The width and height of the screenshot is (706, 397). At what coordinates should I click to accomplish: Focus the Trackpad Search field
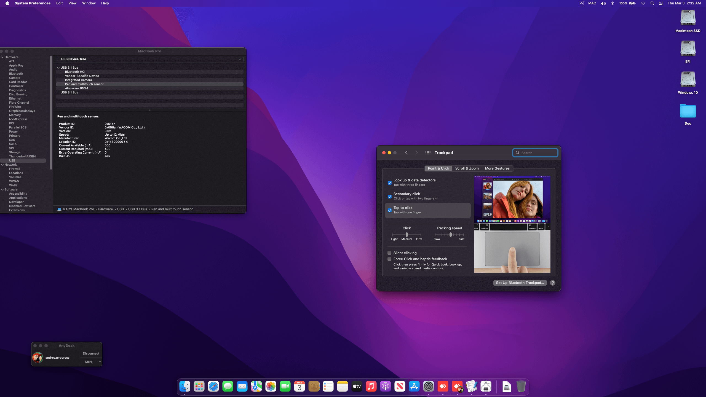[x=535, y=153]
